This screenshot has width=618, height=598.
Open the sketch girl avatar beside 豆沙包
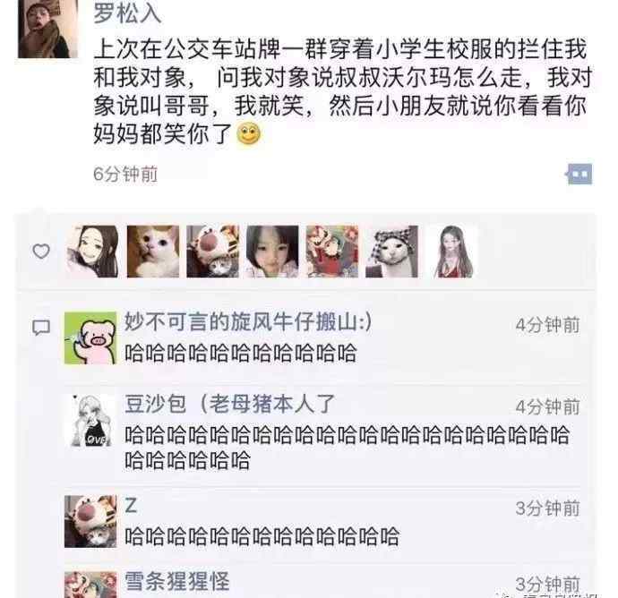coord(90,421)
